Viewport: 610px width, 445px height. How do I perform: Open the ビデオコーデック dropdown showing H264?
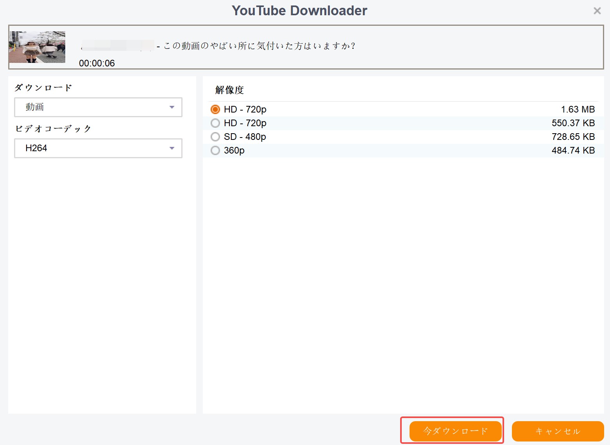(x=98, y=148)
